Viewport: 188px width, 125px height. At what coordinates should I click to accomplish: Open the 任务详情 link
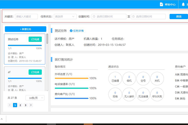pyautogui.click(x=78, y=31)
